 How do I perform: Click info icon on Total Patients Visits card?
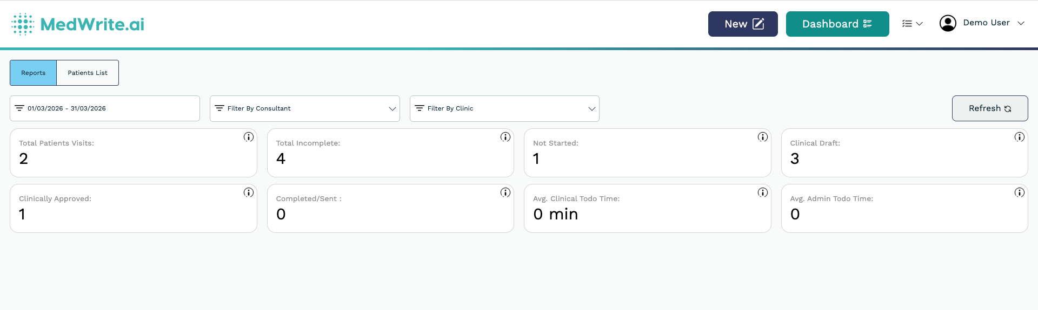[248, 137]
